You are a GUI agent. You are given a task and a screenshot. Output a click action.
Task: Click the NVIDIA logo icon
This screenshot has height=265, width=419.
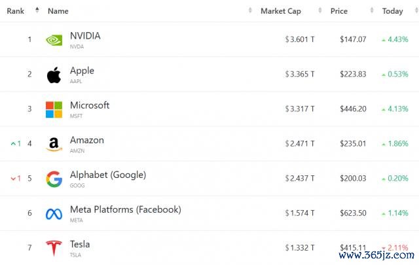click(54, 41)
